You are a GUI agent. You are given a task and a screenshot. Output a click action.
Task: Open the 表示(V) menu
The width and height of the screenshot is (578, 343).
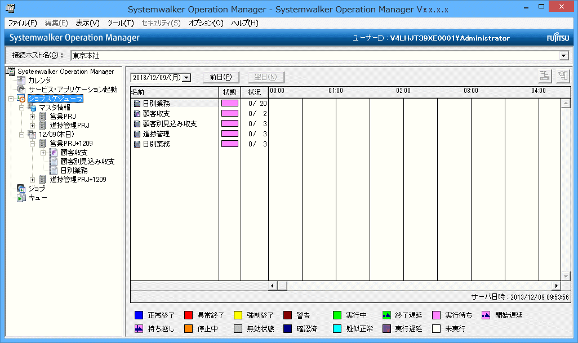pos(88,23)
